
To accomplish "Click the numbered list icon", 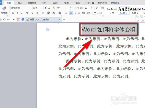I will 71,8.
